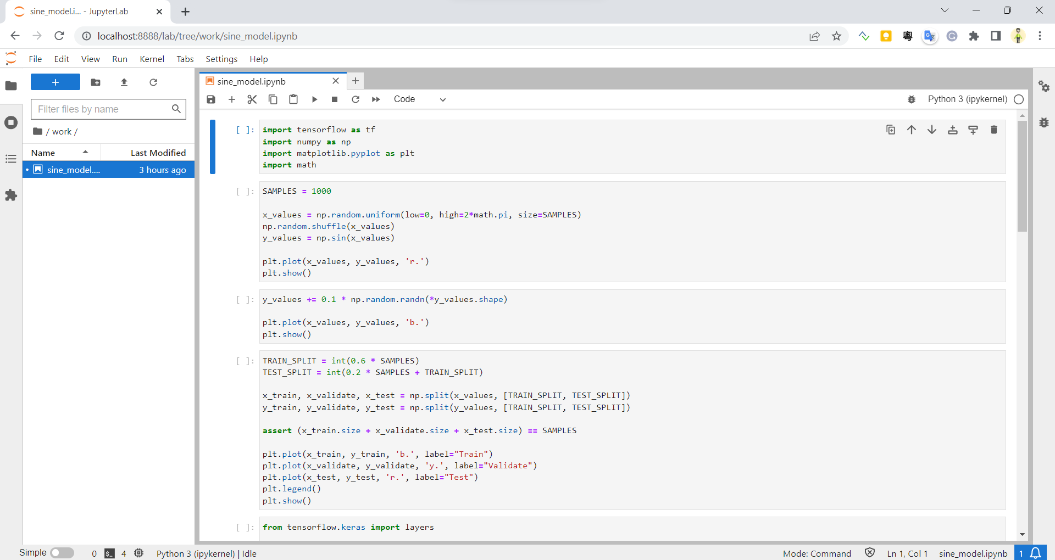This screenshot has width=1055, height=560.
Task: Delete the active cell with trash icon
Action: pos(994,130)
